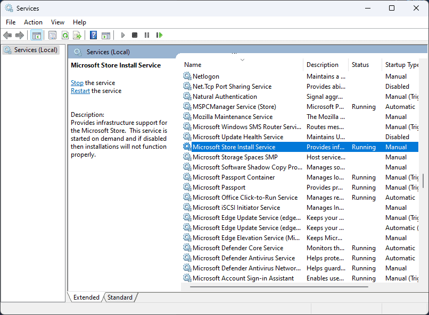Sort by the Name column header
Viewport: 429px width, 315px height.
pyautogui.click(x=242, y=65)
